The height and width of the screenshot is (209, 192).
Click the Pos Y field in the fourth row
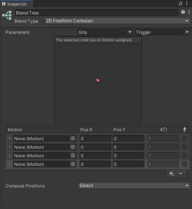(x=128, y=164)
